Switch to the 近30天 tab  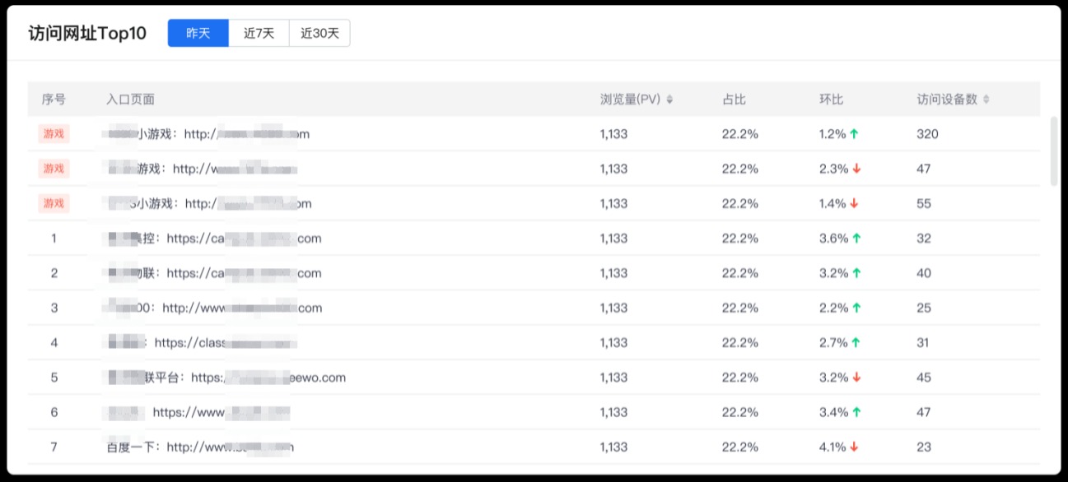[x=319, y=33]
